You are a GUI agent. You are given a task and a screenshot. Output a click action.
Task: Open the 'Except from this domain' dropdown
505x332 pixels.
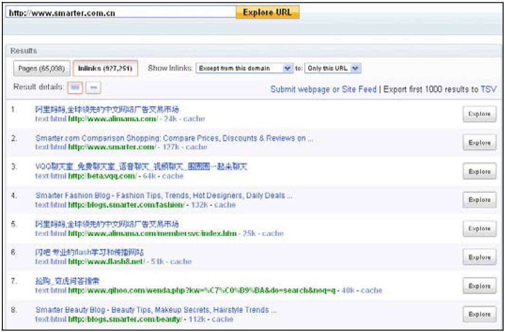[x=244, y=68]
